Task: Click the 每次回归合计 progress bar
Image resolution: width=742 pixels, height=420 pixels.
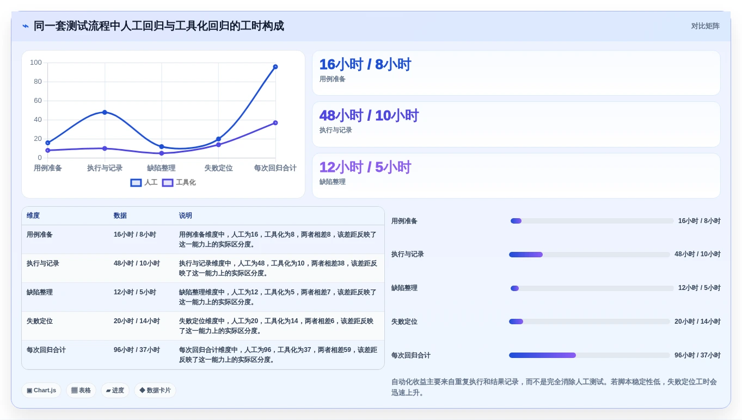Action: point(590,355)
